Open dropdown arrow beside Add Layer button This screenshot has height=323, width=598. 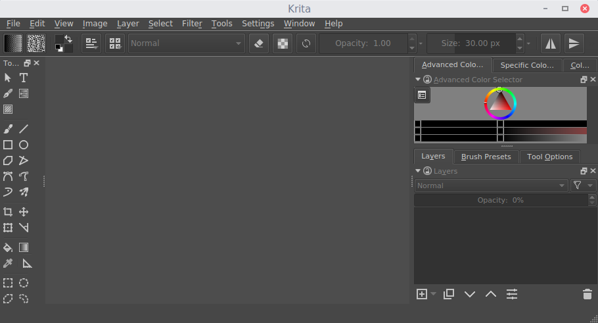[433, 294]
